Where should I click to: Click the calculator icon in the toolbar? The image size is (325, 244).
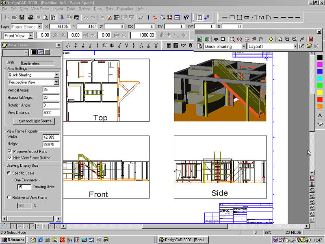point(169,45)
